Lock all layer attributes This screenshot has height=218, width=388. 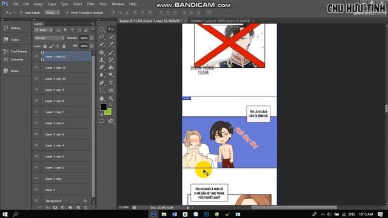(64, 46)
